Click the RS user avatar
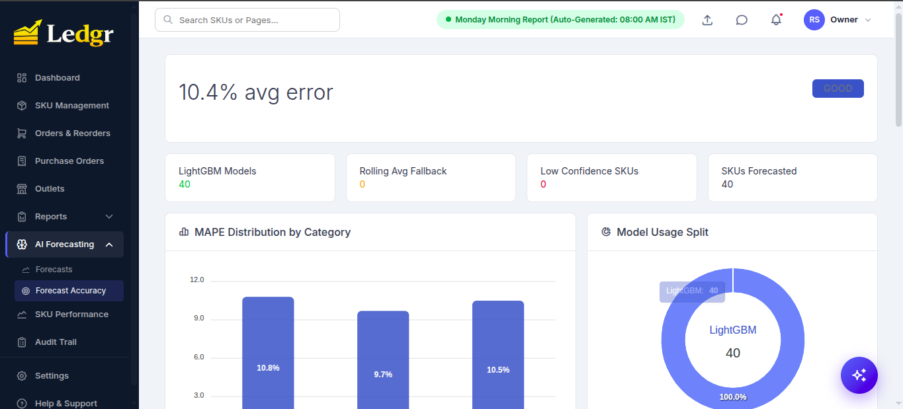The width and height of the screenshot is (903, 409). [814, 20]
